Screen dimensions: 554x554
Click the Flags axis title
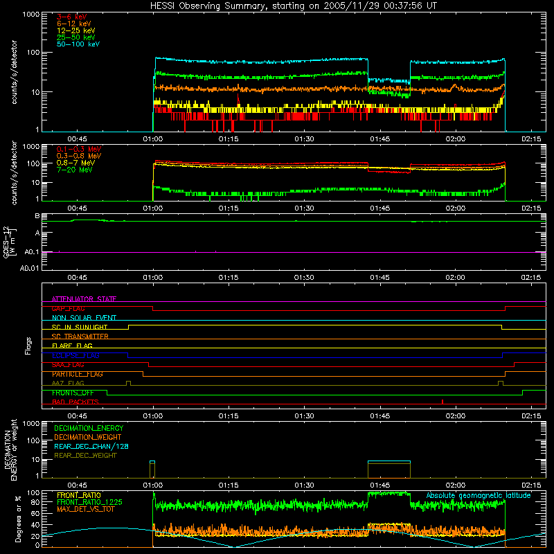click(x=28, y=346)
